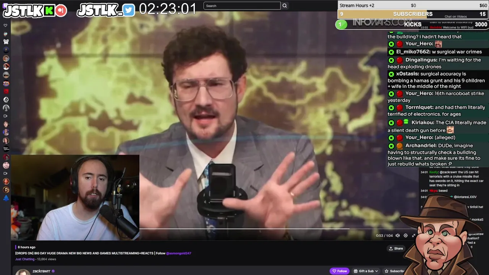The image size is (489, 275).
Task: Click the green X icon beside Archandriel
Action: [x=391, y=146]
